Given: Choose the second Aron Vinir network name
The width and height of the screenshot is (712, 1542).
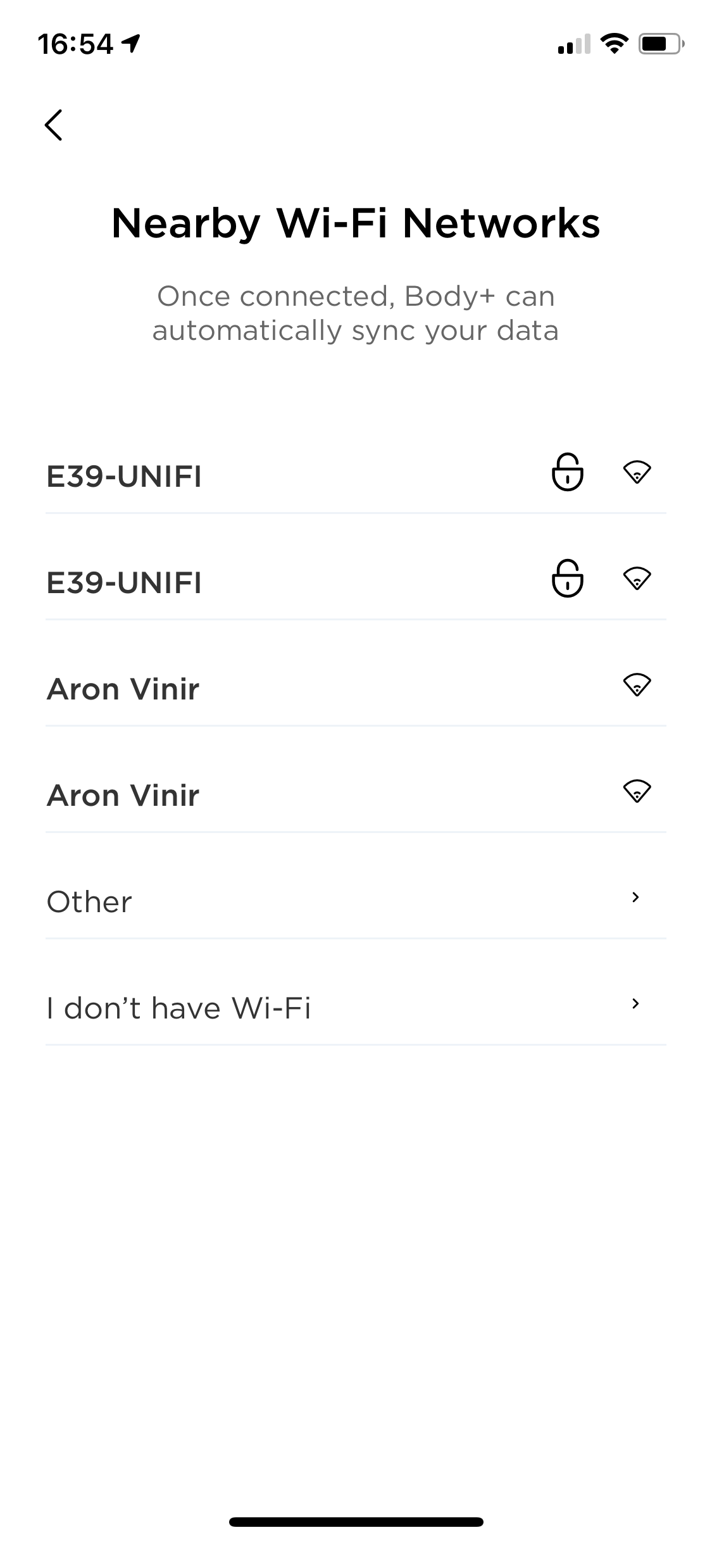Looking at the screenshot, I should click(123, 796).
